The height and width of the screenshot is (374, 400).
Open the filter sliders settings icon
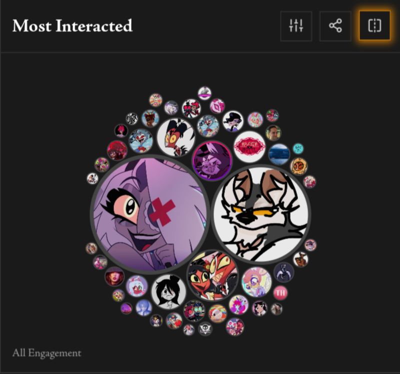[296, 26]
